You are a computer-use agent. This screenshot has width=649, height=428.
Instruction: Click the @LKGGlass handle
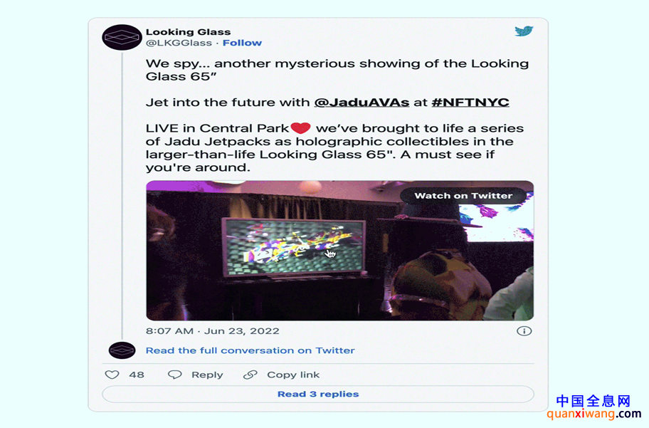click(x=179, y=43)
